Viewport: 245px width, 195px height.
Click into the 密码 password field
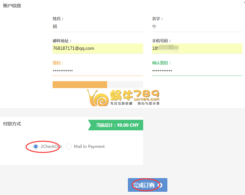(98, 71)
